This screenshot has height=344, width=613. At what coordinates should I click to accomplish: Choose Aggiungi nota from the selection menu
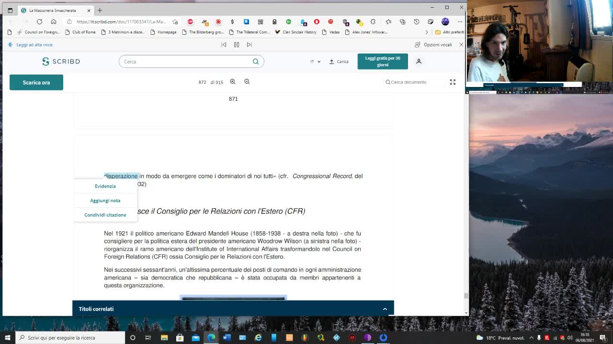point(105,201)
